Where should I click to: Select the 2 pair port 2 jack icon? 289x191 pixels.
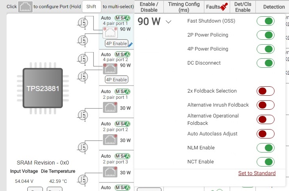(110, 140)
